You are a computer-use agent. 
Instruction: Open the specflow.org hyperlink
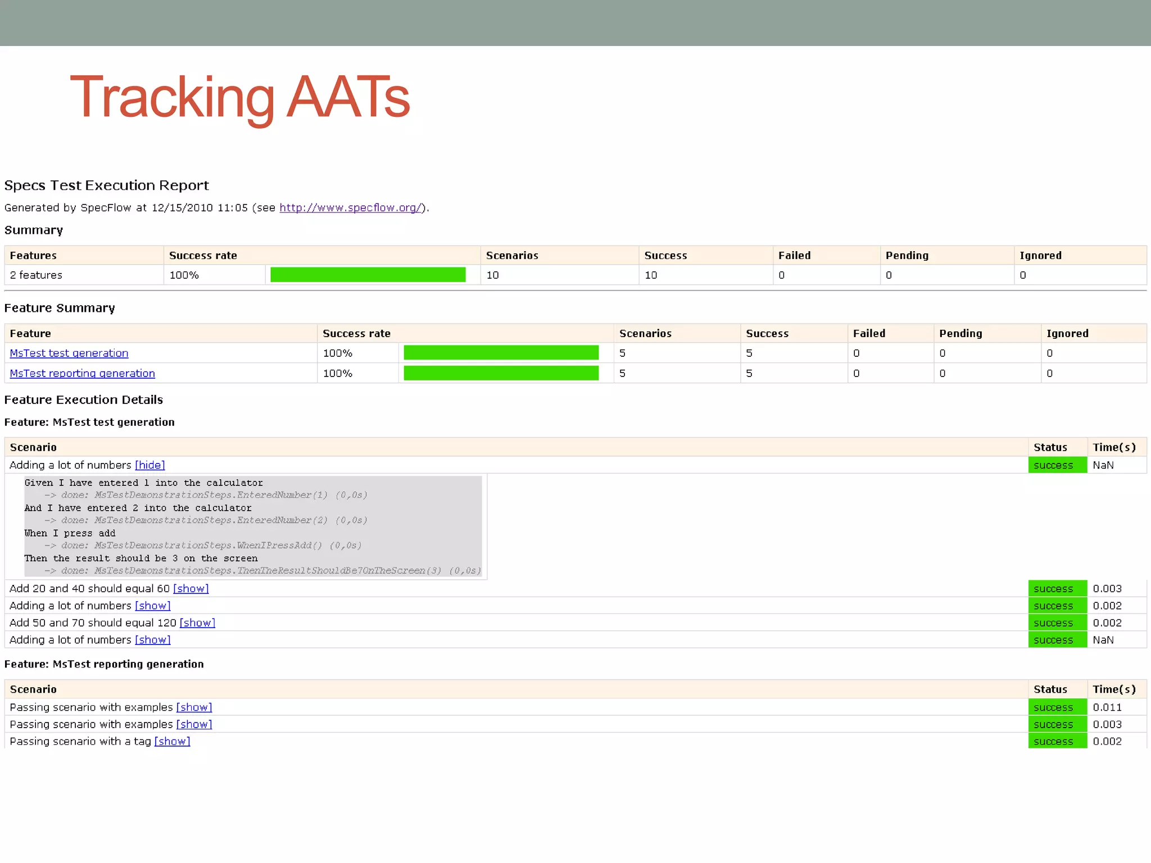[x=351, y=208]
